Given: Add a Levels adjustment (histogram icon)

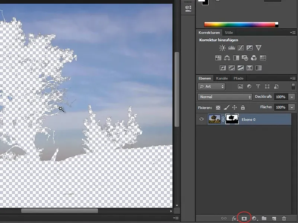Looking at the screenshot, I should [x=231, y=48].
